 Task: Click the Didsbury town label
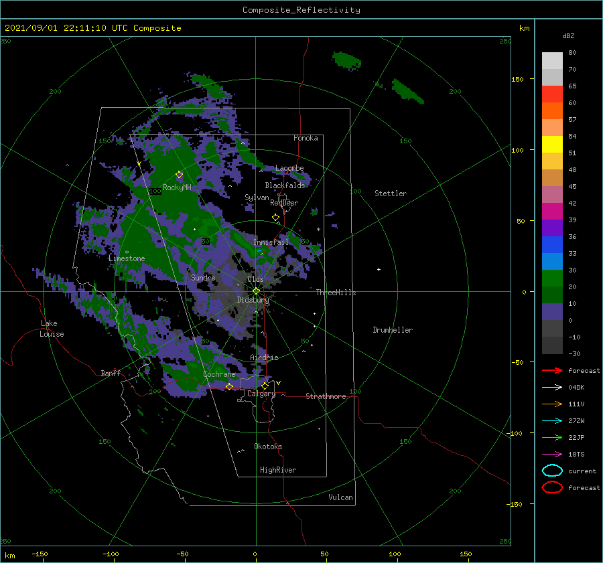pyautogui.click(x=253, y=300)
